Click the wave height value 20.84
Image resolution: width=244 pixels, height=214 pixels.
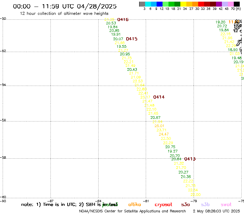(x=176, y=159)
